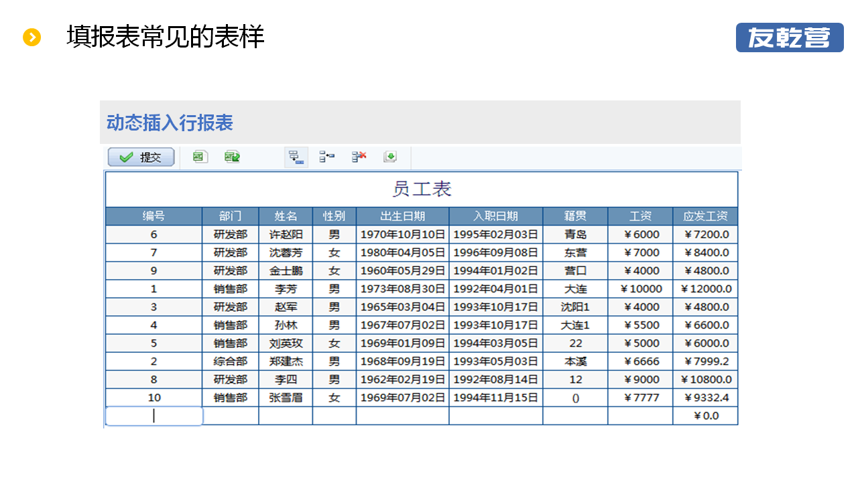This screenshot has width=858, height=482.
Task: Click the append row icon in toolbar
Action: click(x=296, y=157)
